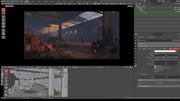The width and height of the screenshot is (180, 101).
Task: Click the light Color swatch
Action: click(x=165, y=51)
